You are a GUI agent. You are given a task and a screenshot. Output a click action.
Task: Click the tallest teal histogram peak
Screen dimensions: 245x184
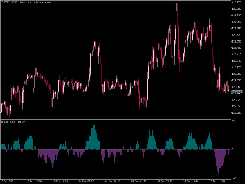click(x=93, y=126)
